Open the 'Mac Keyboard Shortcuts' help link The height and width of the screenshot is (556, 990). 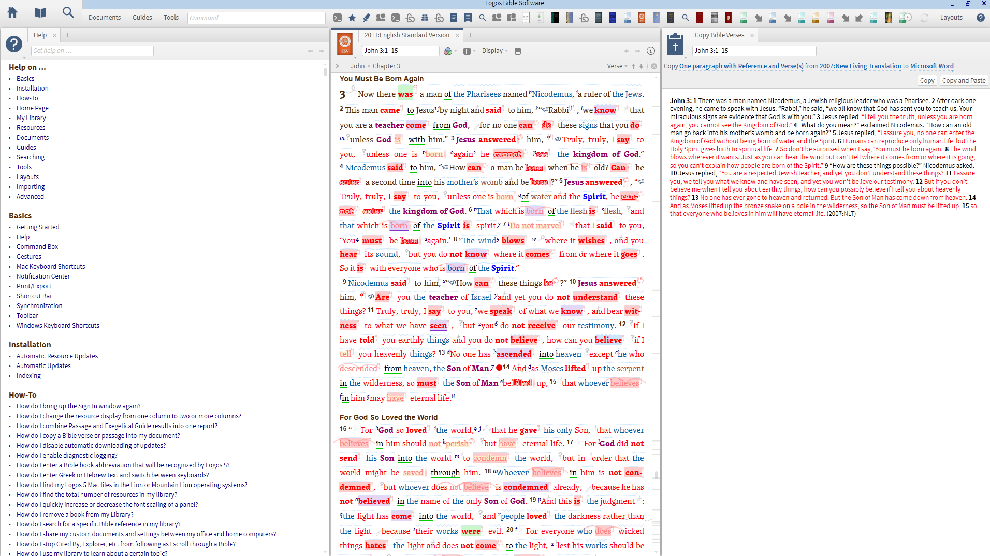pyautogui.click(x=51, y=267)
